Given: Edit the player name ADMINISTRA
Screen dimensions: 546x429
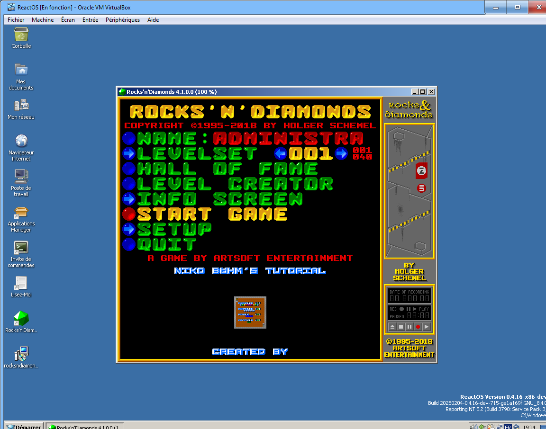Looking at the screenshot, I should coord(288,138).
